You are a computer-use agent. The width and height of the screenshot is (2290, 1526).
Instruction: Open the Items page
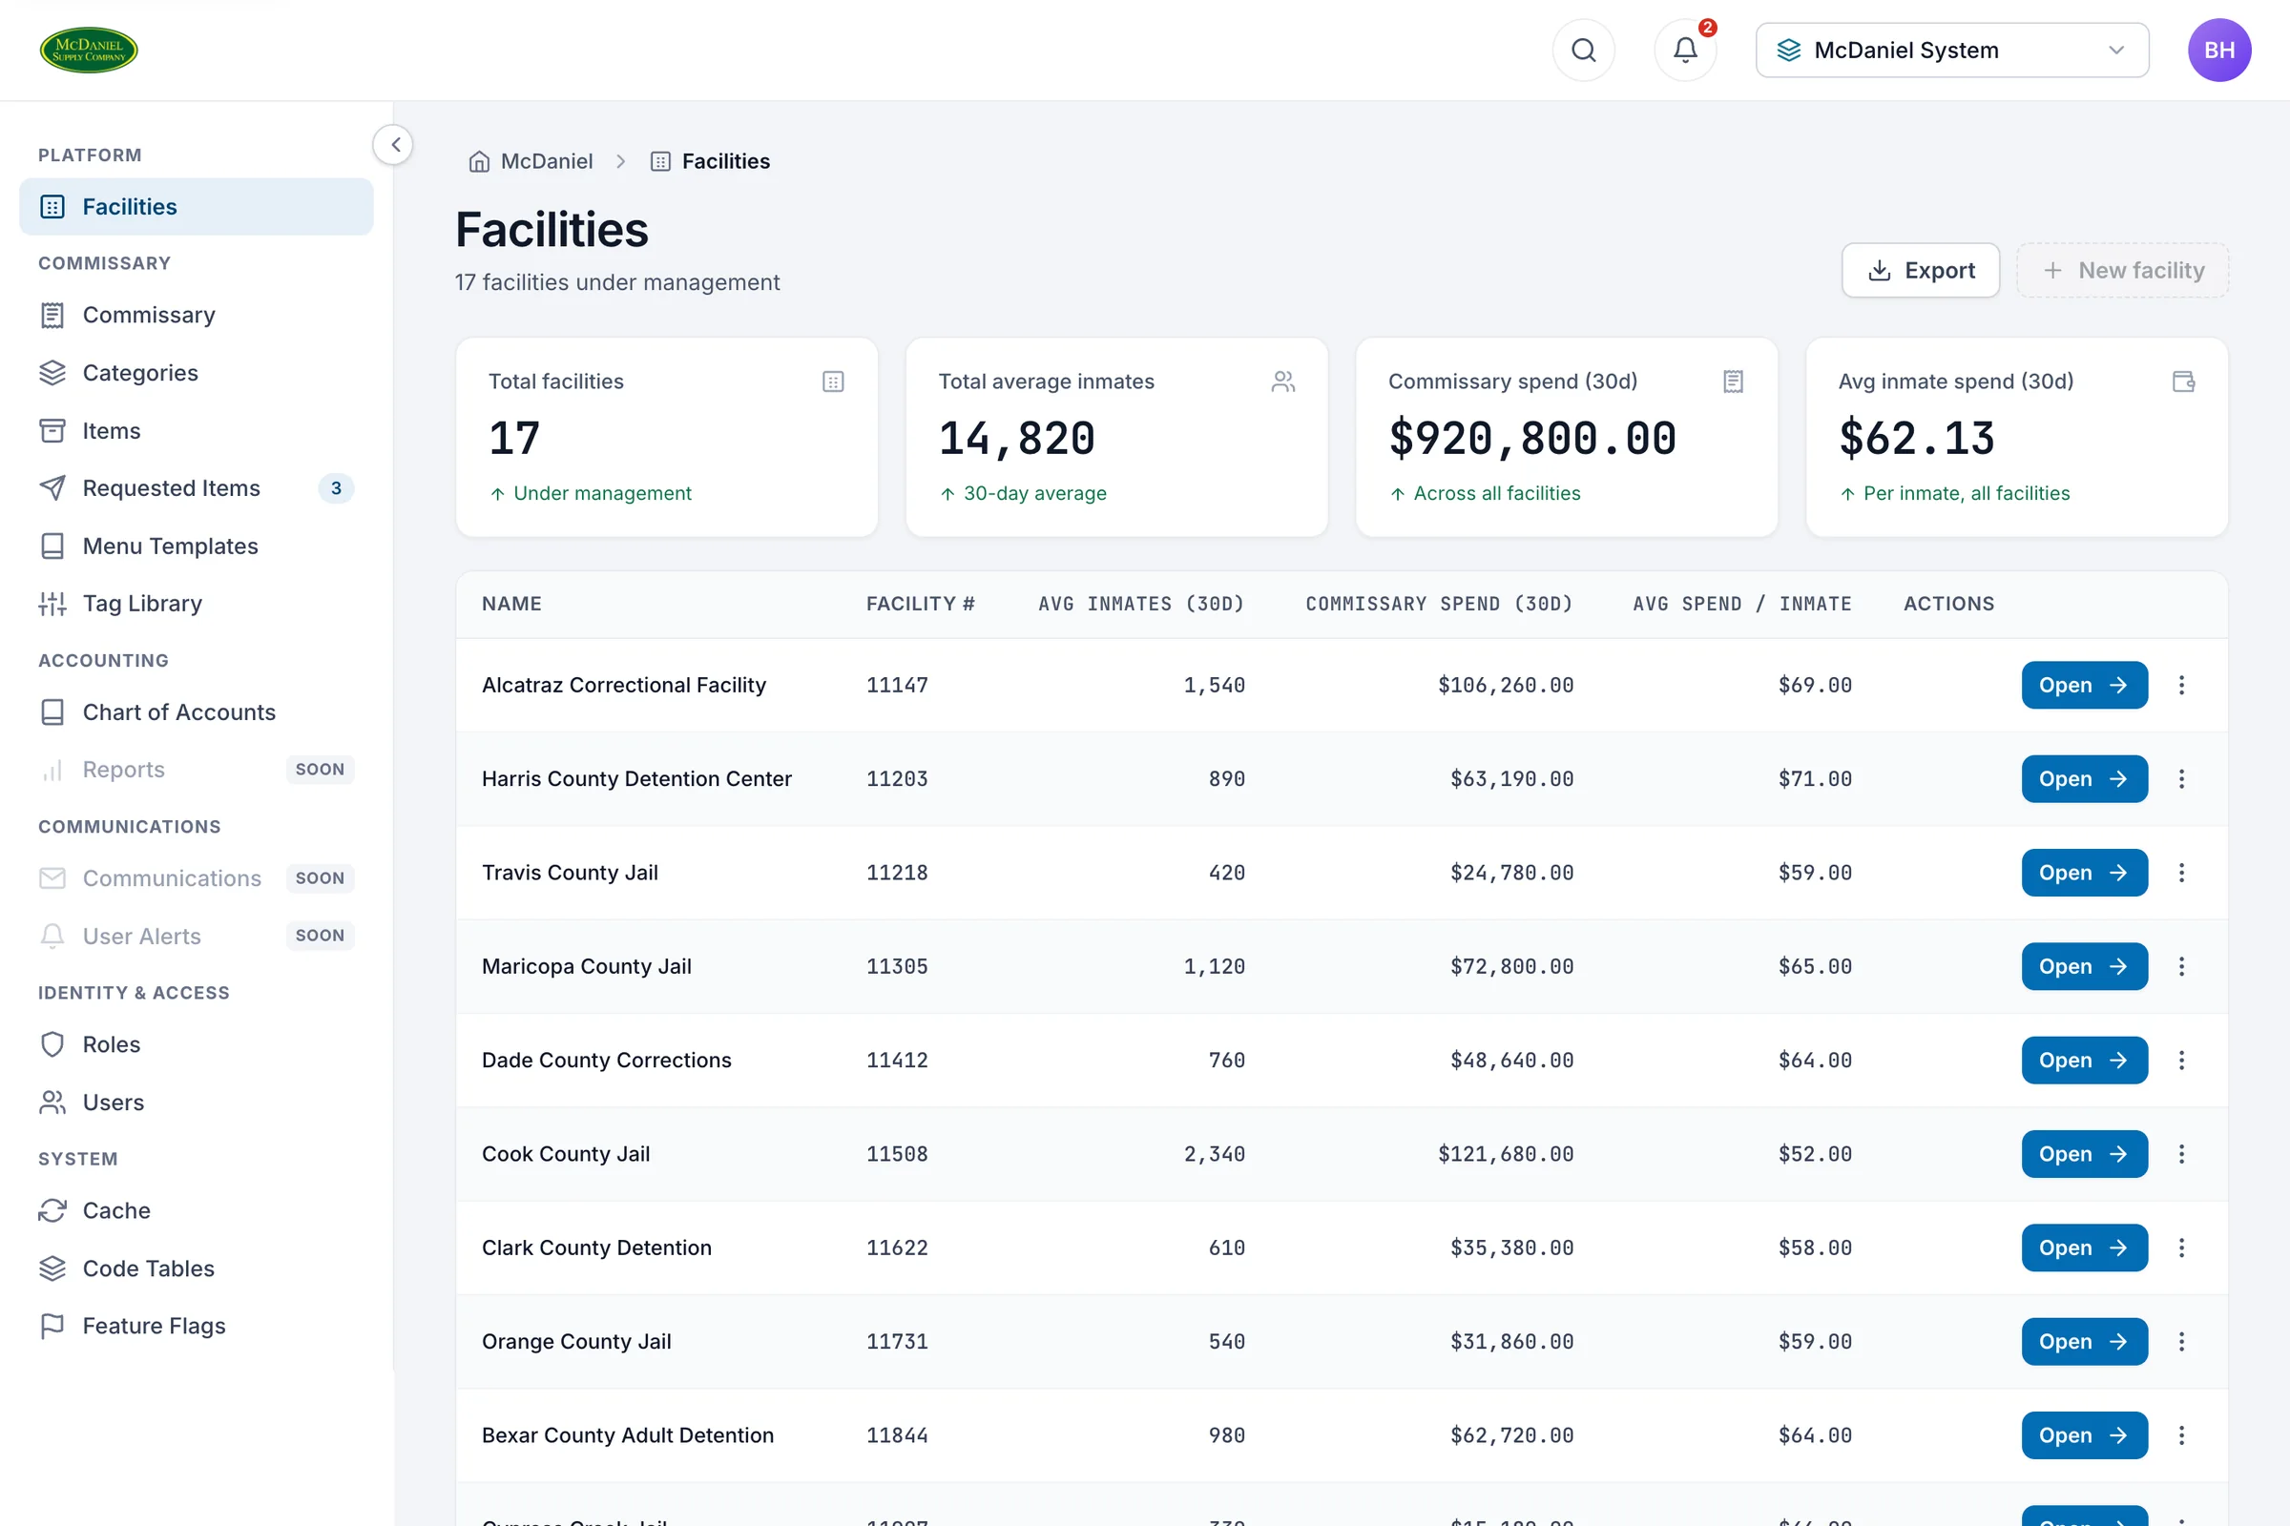[x=196, y=430]
